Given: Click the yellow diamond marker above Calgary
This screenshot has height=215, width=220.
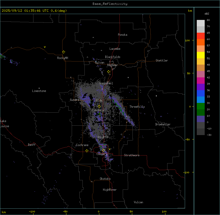Looking at the screenshot, I should click(103, 150).
